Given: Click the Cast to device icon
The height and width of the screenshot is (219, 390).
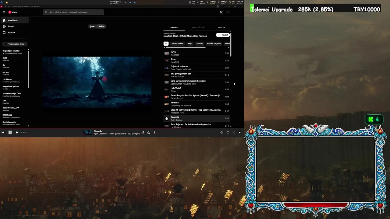Looking at the screenshot, I should pos(222,12).
